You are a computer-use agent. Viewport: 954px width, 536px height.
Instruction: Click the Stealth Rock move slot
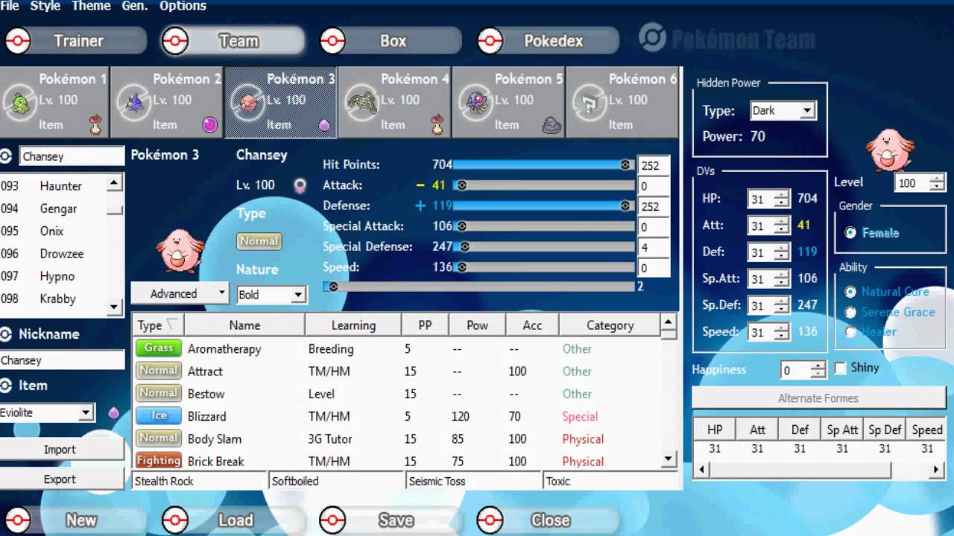pos(200,481)
